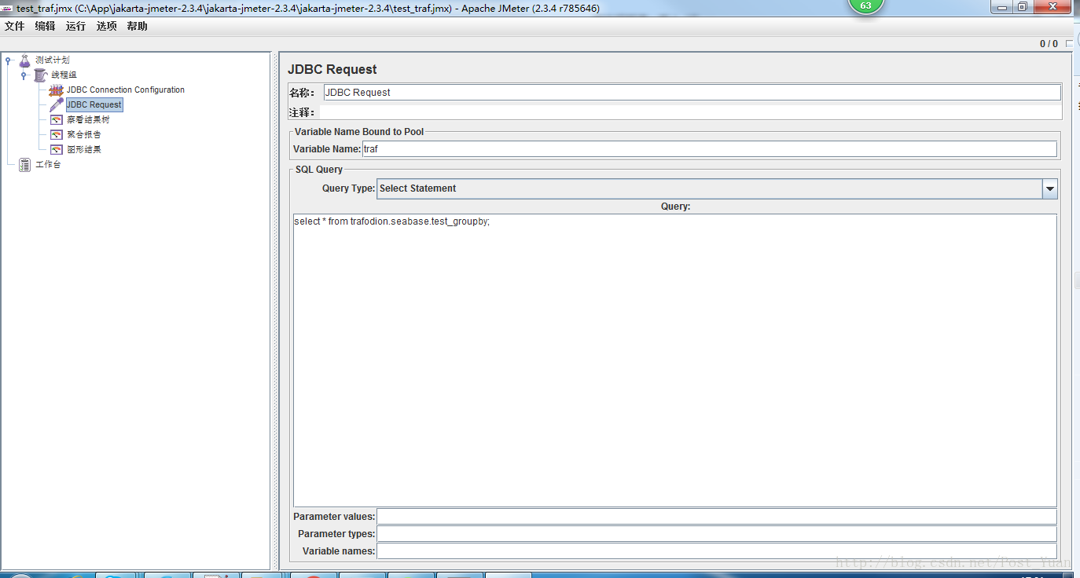
Task: Click the JDBC Connection Configuration test-tube icon
Action: click(56, 90)
